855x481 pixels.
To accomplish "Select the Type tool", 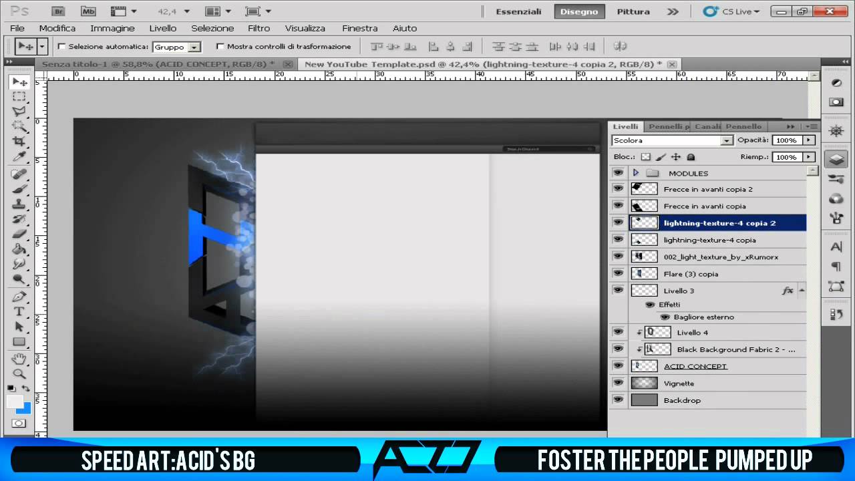I will pyautogui.click(x=19, y=311).
